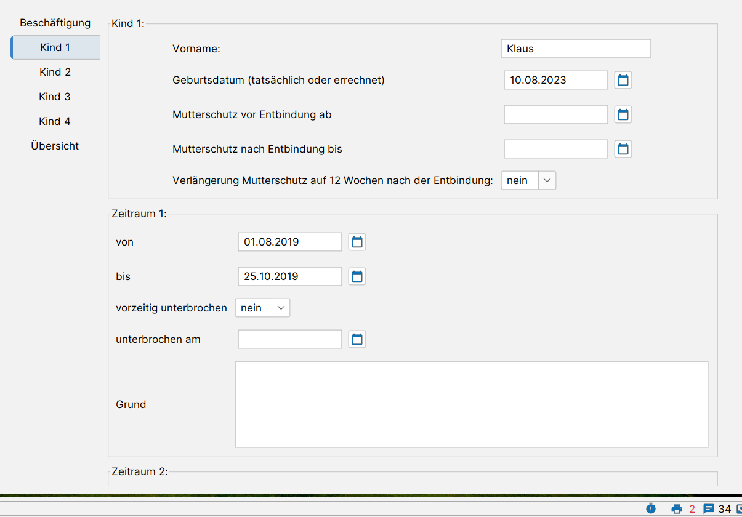Open calendar for Mutterschutz vor Entbindung ab
Viewport: 742px width, 517px height.
pos(623,114)
